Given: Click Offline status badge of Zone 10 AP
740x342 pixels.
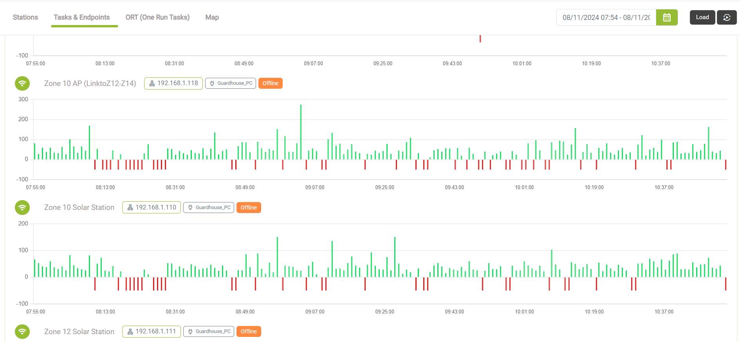Looking at the screenshot, I should click(271, 83).
